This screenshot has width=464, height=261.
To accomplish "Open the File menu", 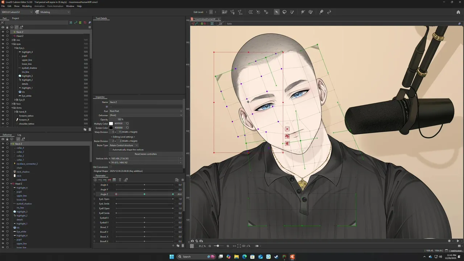I will click(3, 6).
